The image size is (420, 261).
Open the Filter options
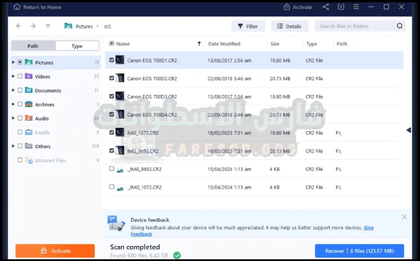pyautogui.click(x=248, y=26)
